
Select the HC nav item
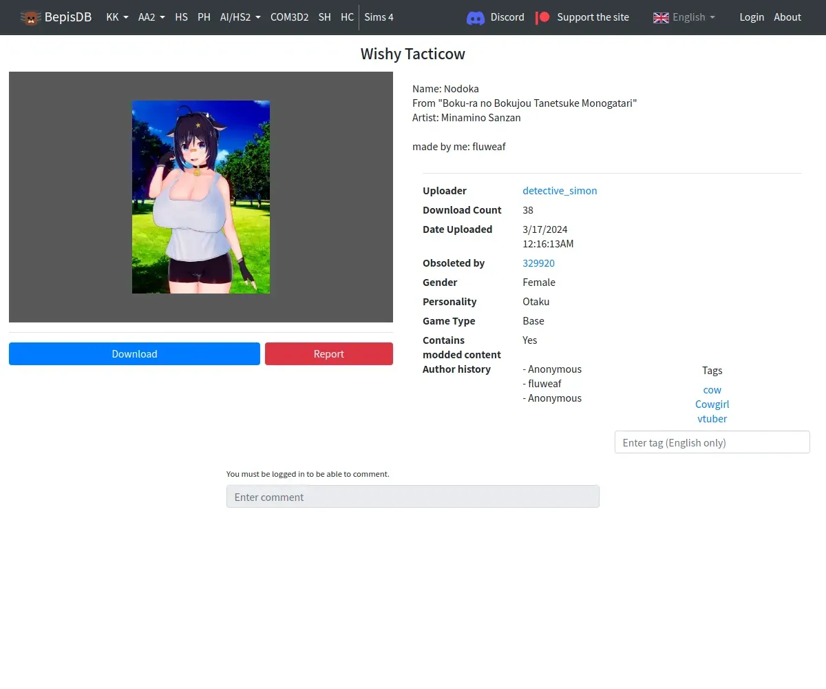pos(347,17)
